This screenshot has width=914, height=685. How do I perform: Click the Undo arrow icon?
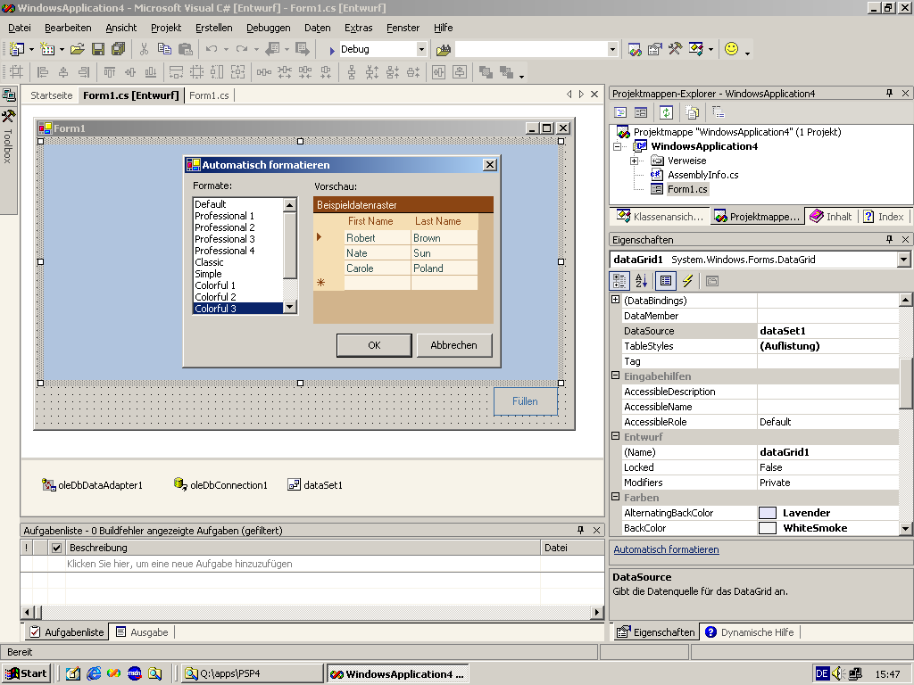tap(212, 50)
